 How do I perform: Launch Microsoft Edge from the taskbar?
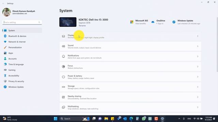click(x=131, y=119)
